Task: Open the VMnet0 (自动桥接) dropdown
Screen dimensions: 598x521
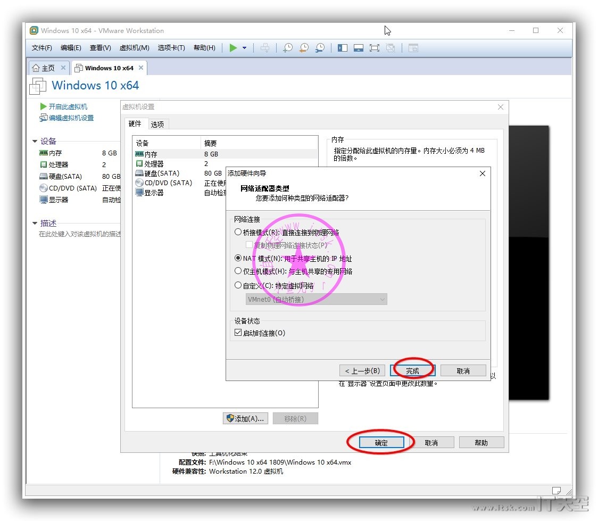Action: point(316,300)
